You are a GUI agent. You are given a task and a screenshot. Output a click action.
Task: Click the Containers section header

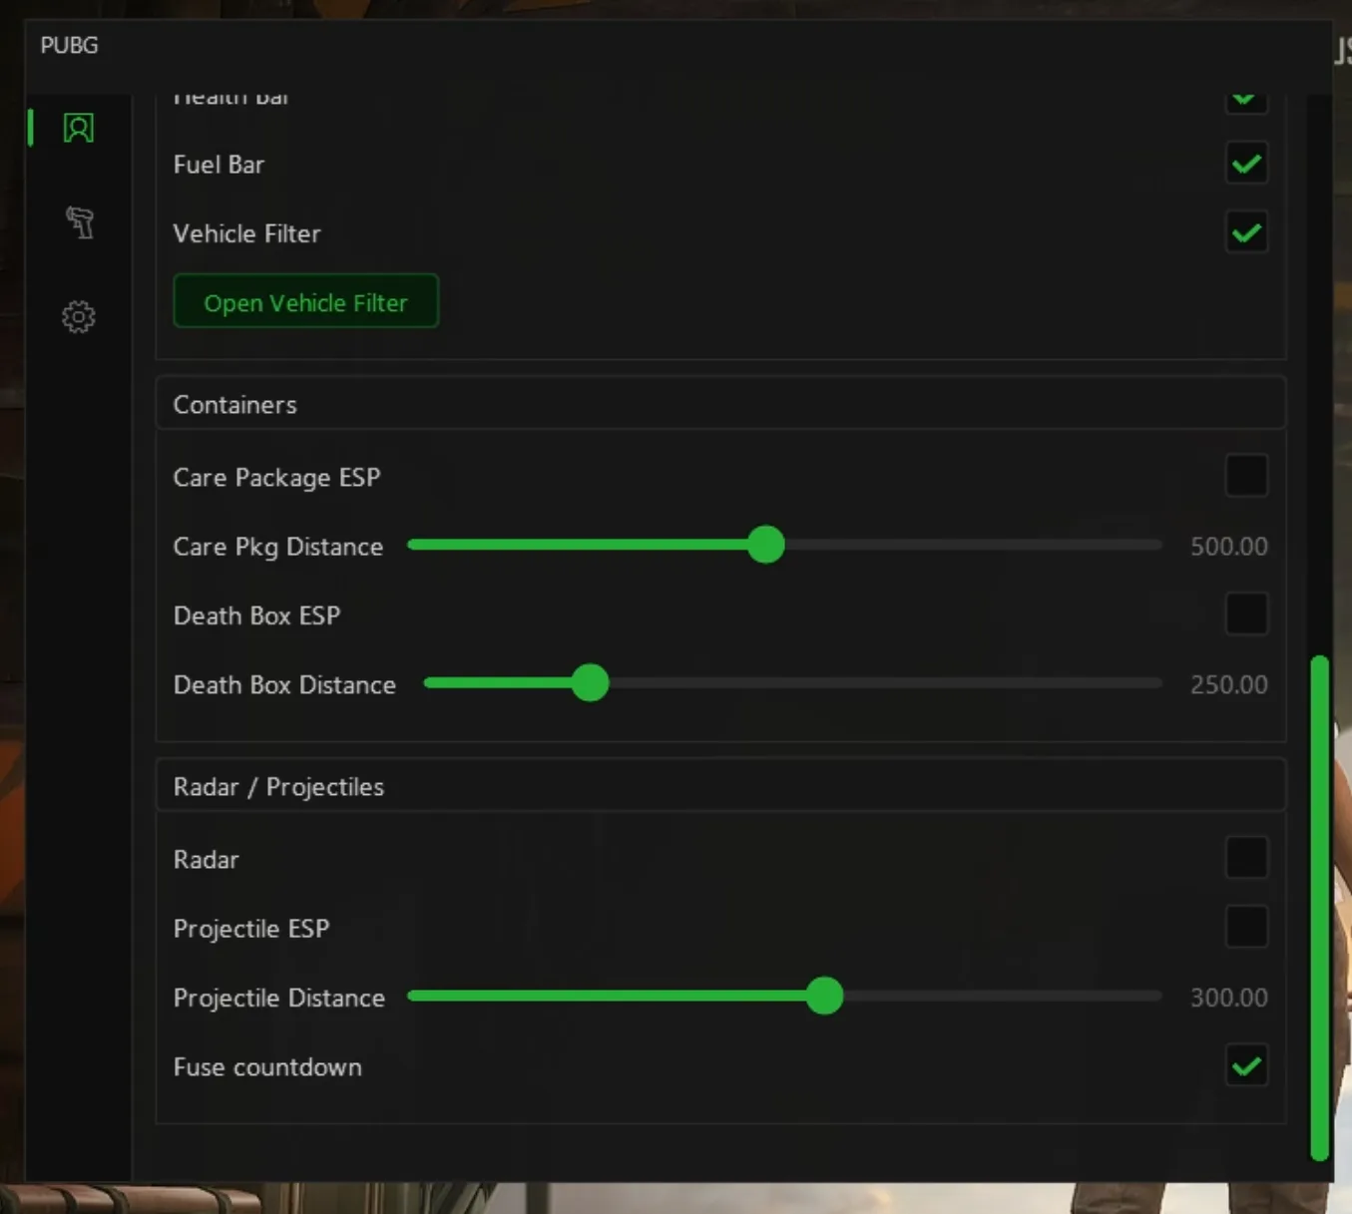(x=720, y=404)
